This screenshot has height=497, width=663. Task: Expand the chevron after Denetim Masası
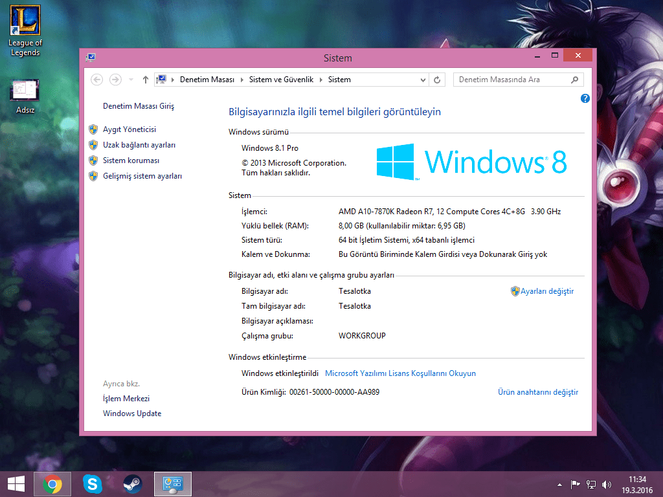click(242, 80)
